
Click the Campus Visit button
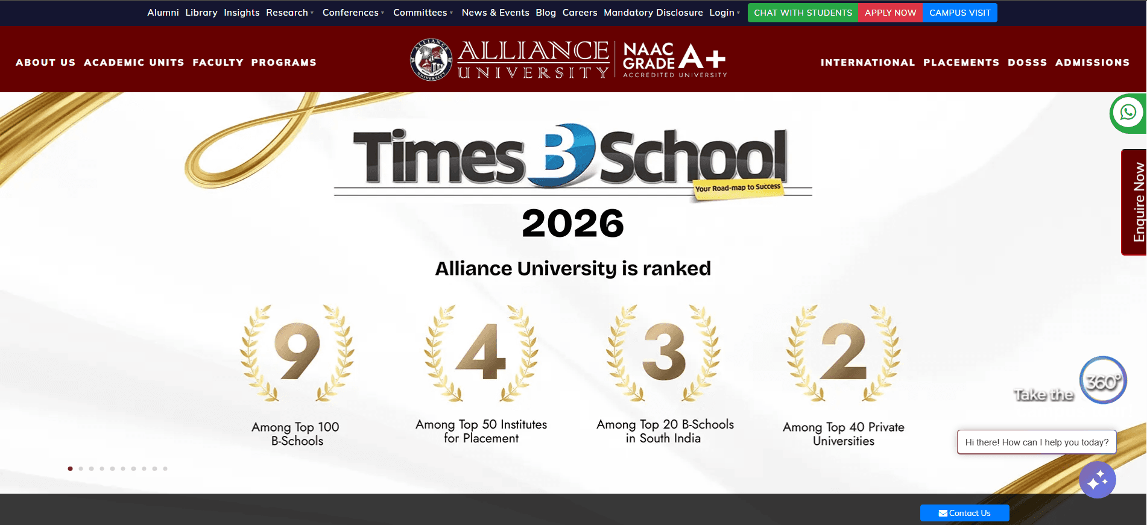point(959,13)
